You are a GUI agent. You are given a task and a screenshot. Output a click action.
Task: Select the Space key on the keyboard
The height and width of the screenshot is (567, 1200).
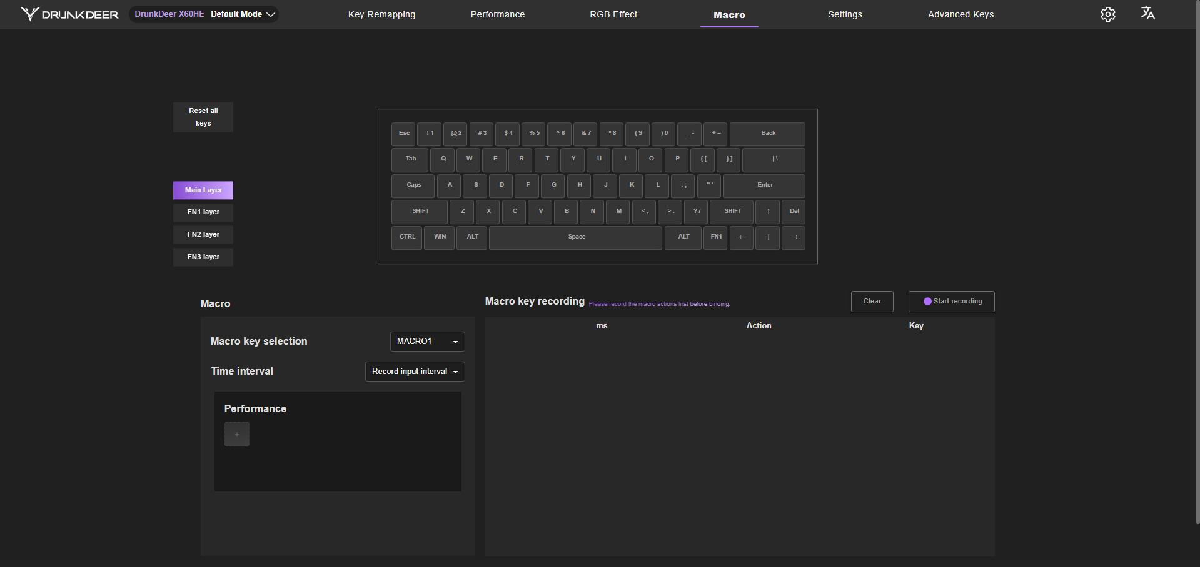click(576, 237)
